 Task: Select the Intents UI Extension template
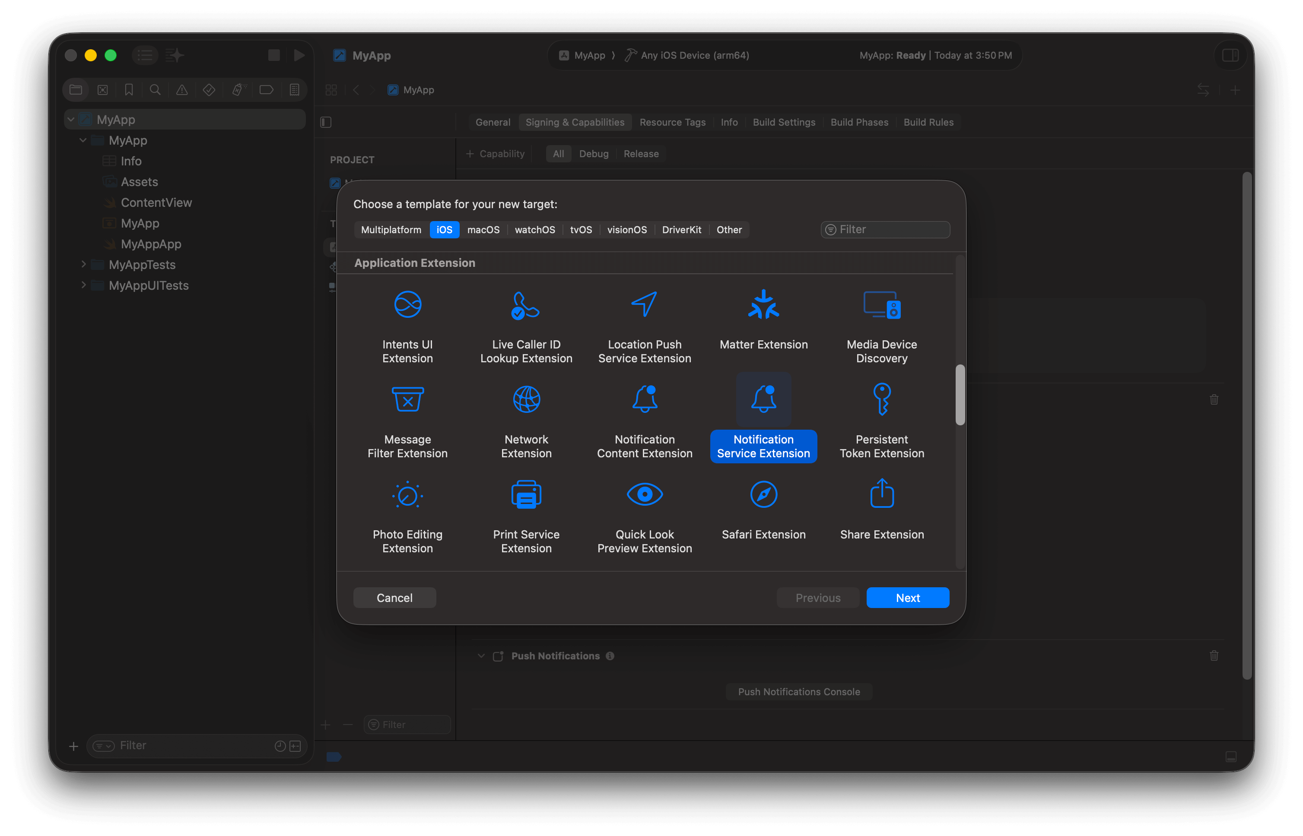tap(407, 327)
